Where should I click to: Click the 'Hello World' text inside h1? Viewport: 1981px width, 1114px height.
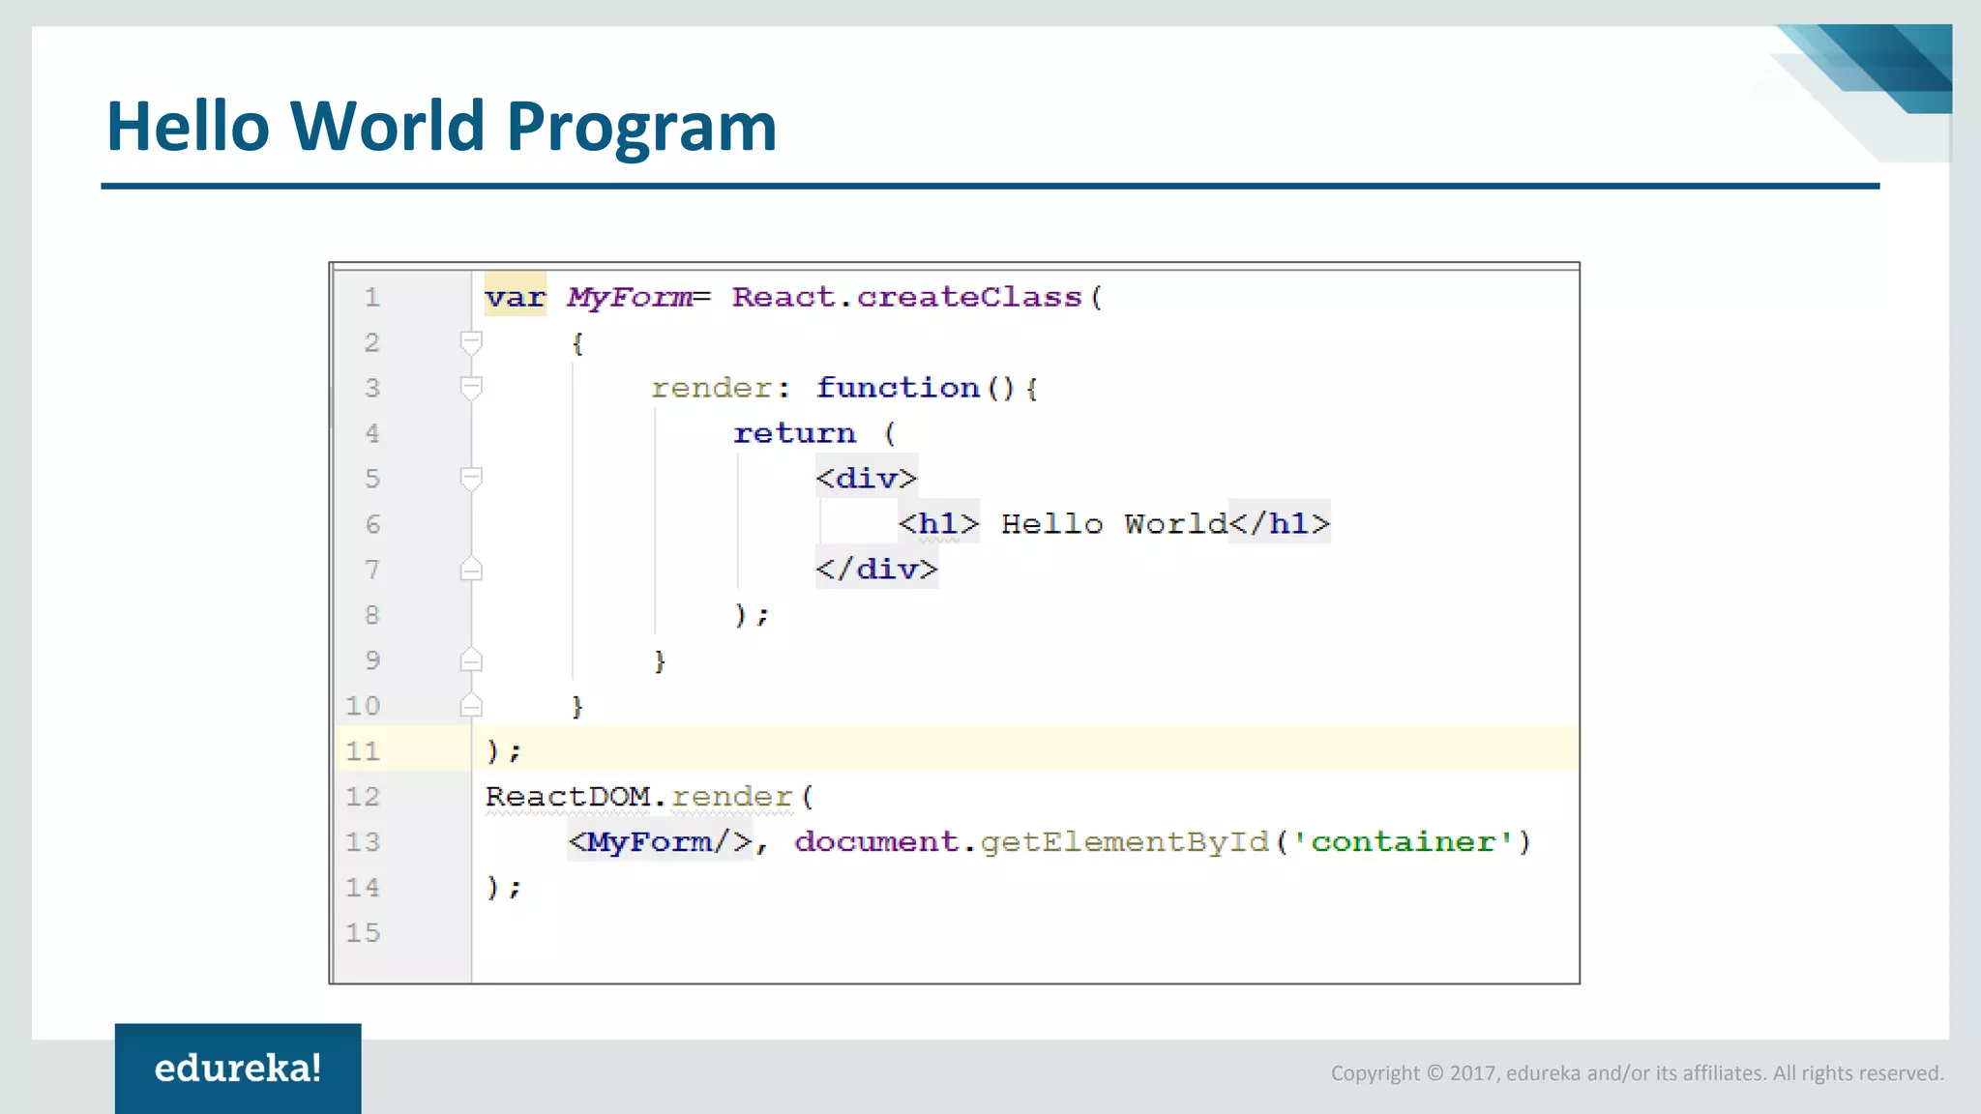(1114, 524)
